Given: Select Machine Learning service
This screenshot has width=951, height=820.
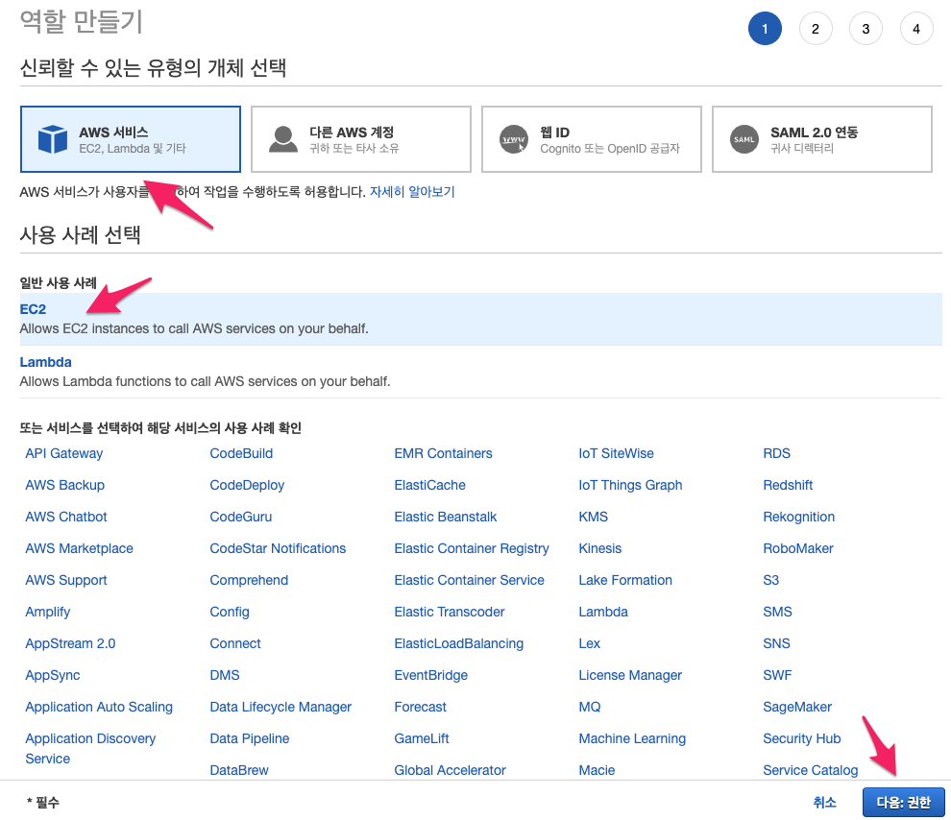Looking at the screenshot, I should click(x=632, y=738).
